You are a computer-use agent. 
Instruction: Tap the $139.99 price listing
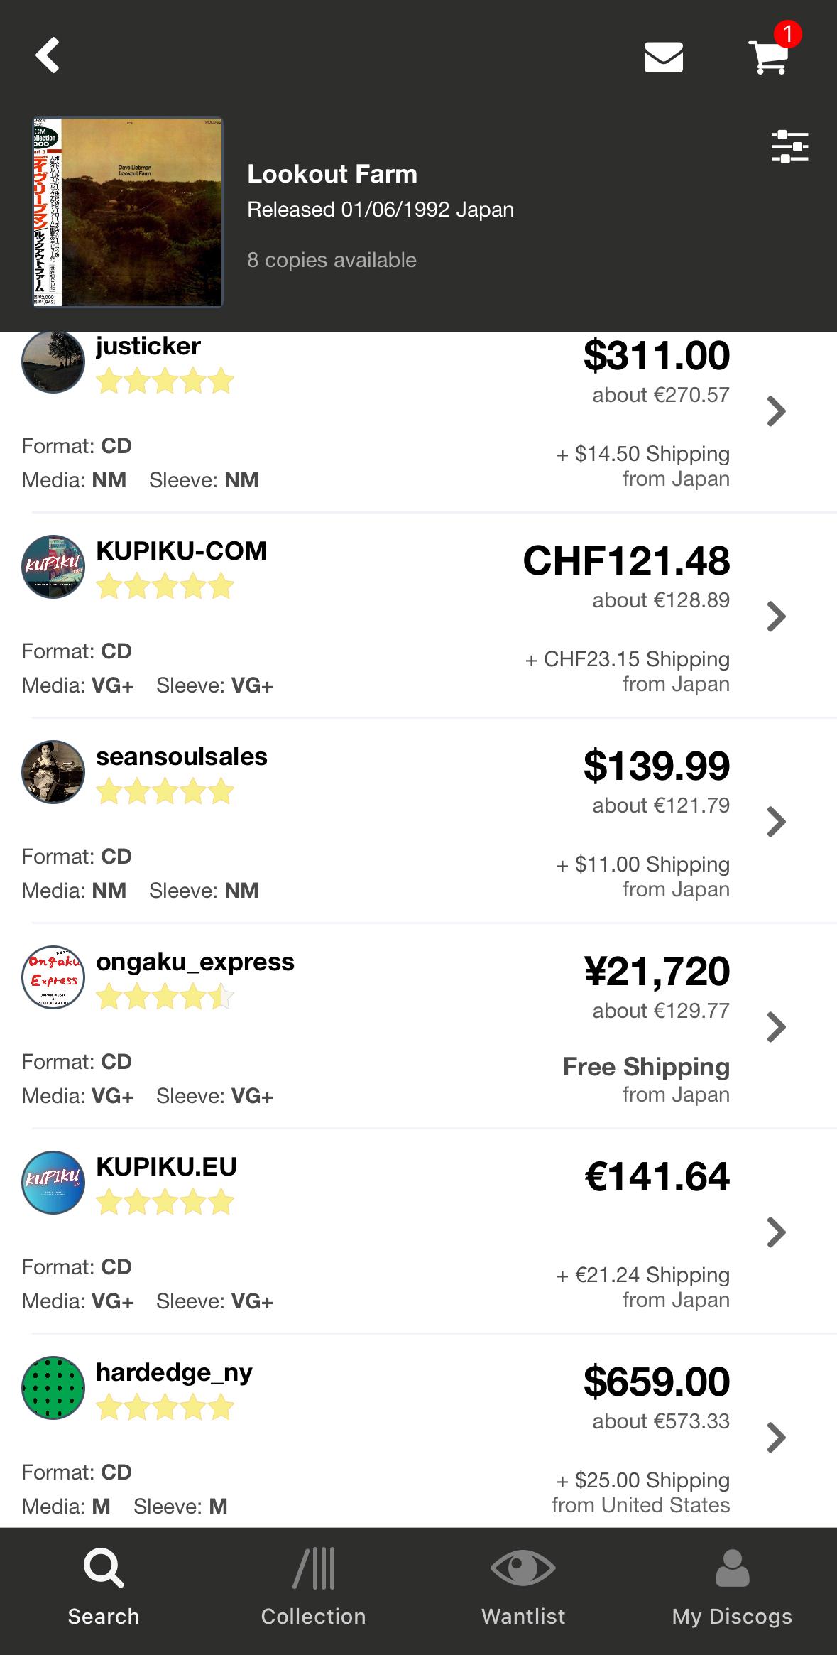(656, 766)
